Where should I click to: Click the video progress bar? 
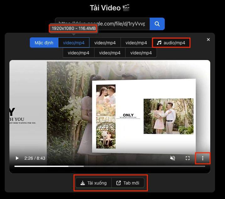(110, 166)
